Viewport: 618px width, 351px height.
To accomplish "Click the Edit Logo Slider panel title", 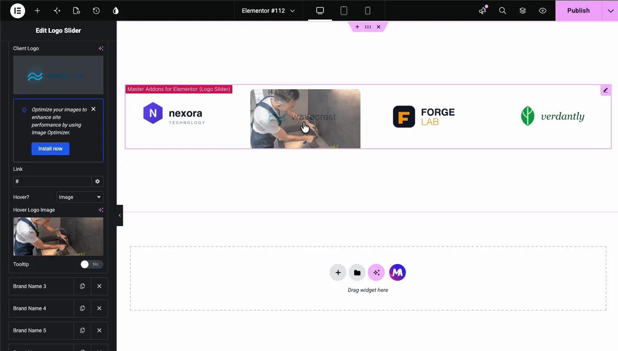I will (x=58, y=31).
